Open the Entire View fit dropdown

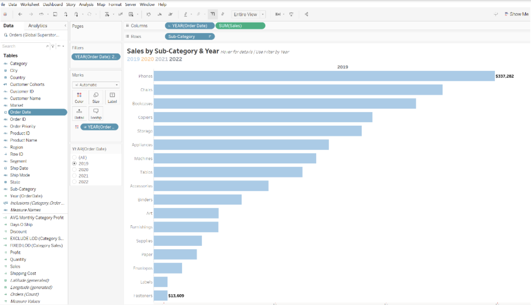[263, 14]
